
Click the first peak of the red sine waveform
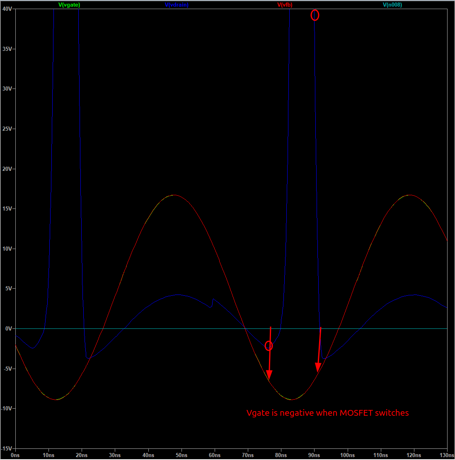click(174, 195)
